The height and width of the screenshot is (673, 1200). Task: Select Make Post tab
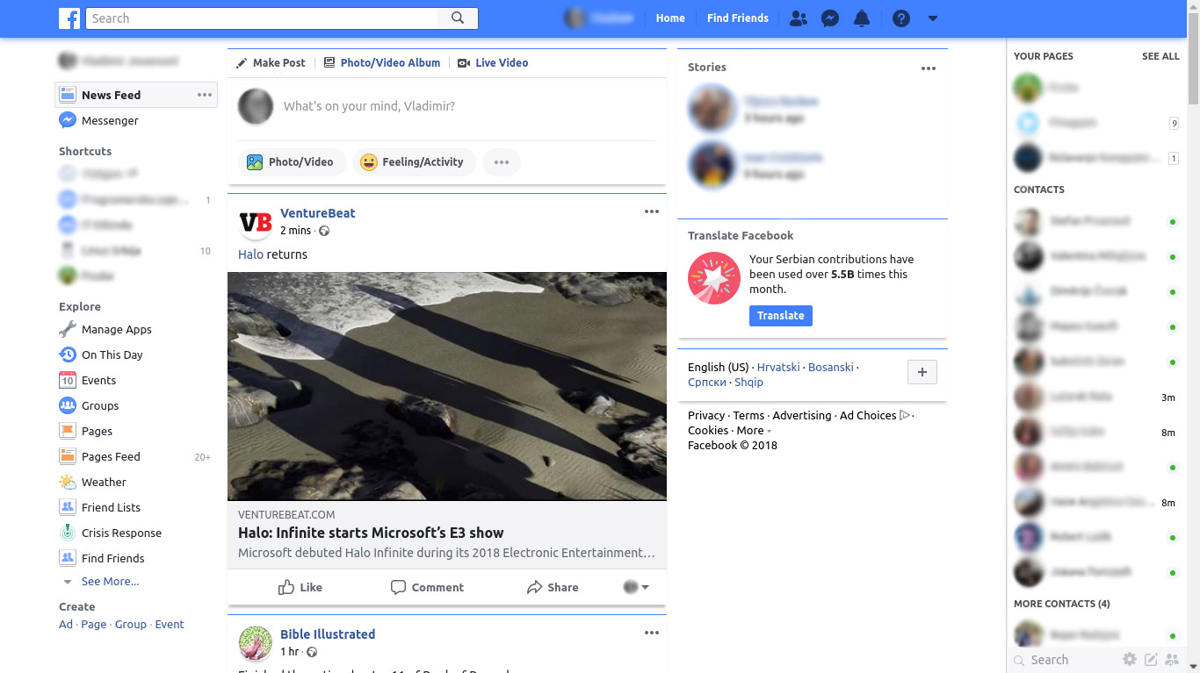(271, 62)
